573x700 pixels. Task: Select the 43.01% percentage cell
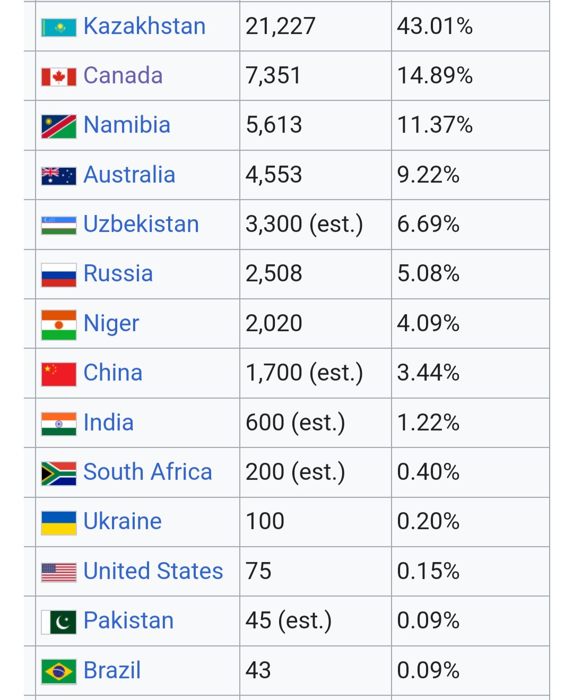[470, 26]
